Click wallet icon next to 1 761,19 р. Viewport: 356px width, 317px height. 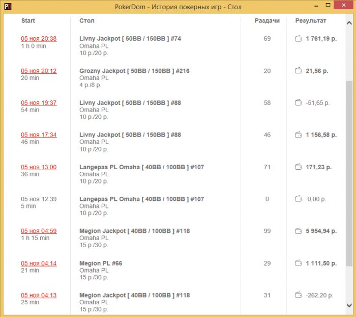pos(298,39)
